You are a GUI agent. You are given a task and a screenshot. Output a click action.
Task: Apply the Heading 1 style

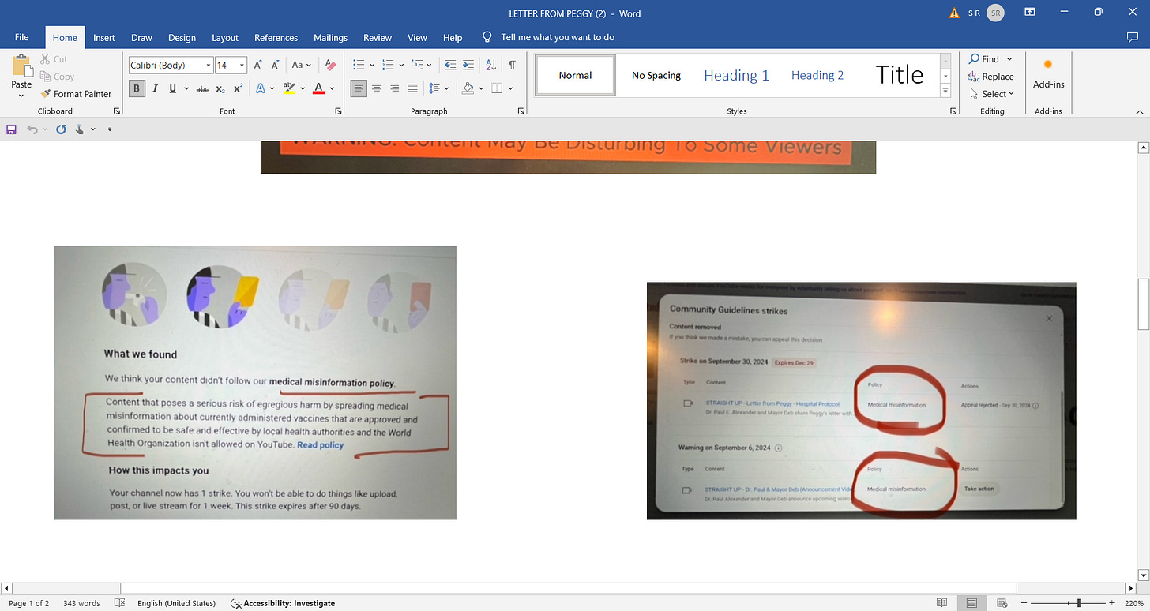pos(736,75)
